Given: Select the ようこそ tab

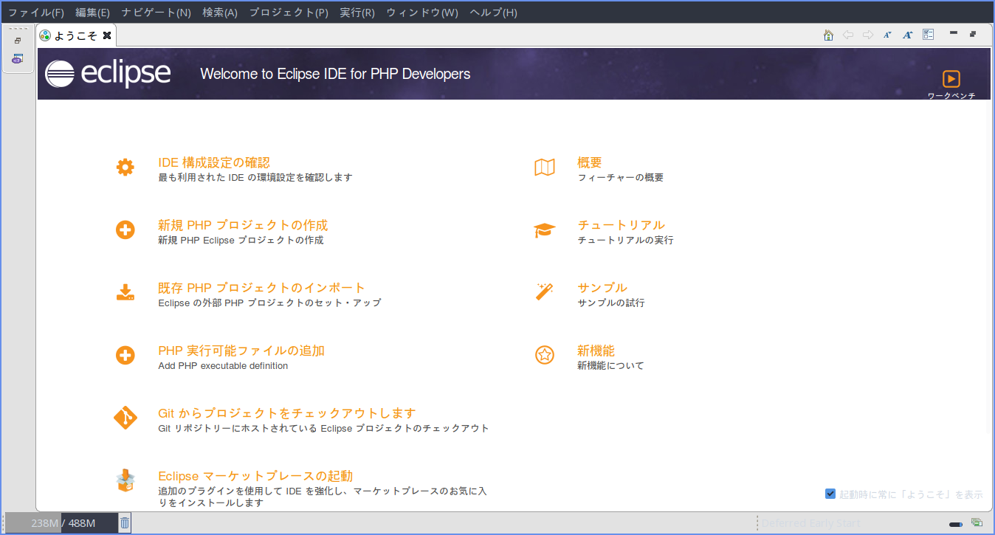Looking at the screenshot, I should (75, 35).
